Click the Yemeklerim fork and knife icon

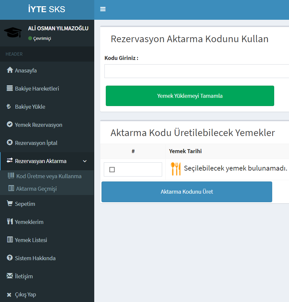10,222
